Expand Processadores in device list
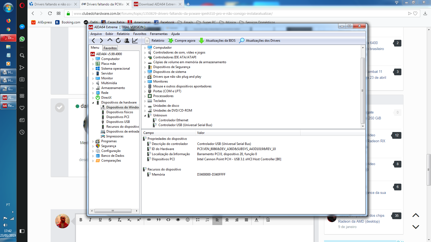 (x=145, y=96)
